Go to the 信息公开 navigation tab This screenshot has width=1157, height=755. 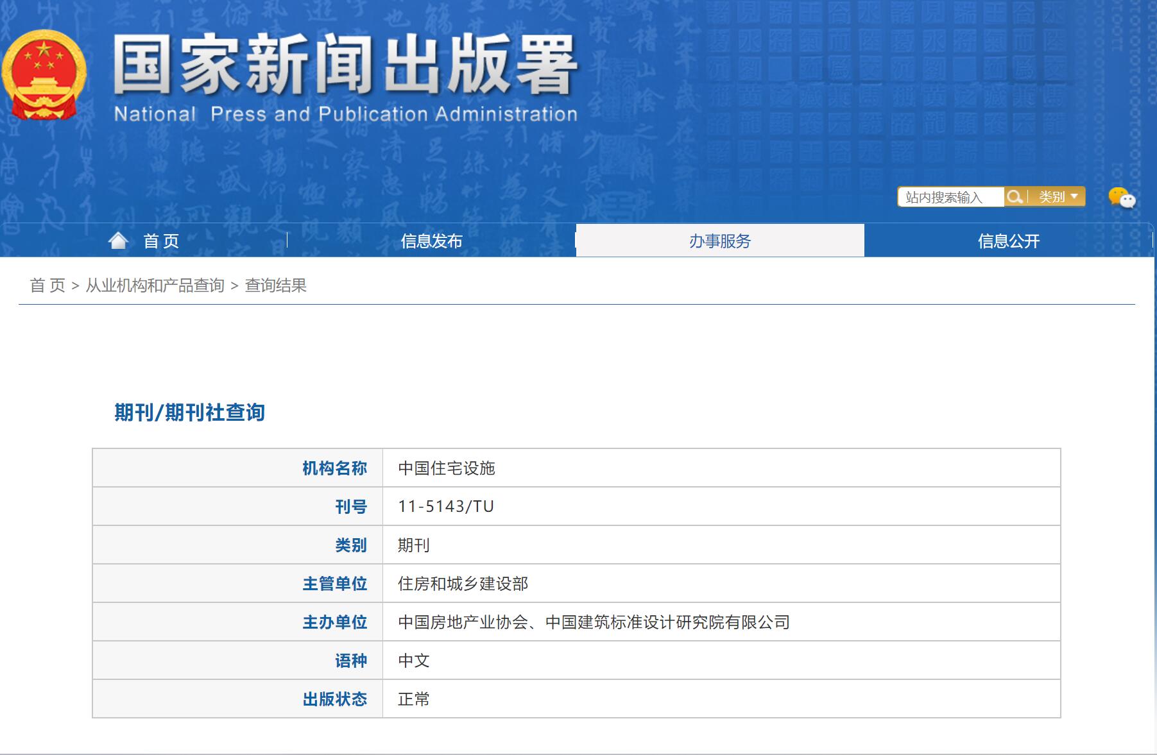point(1008,241)
